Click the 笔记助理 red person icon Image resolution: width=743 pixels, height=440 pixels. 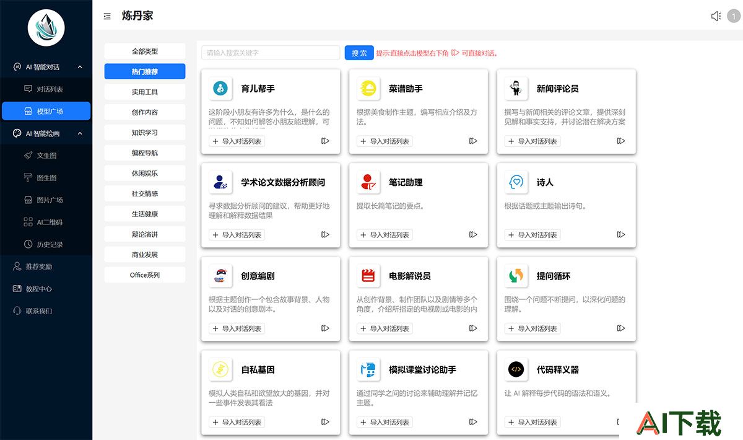pos(368,182)
